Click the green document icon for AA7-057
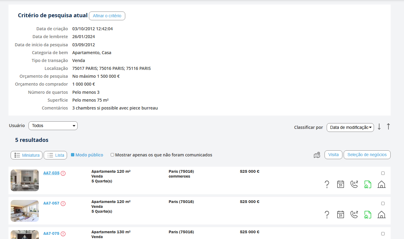The width and height of the screenshot is (404, 239). (368, 214)
